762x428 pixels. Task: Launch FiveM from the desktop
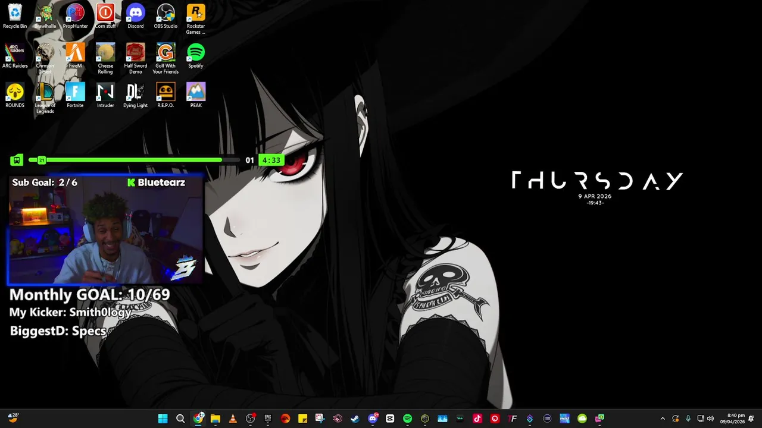click(x=75, y=56)
